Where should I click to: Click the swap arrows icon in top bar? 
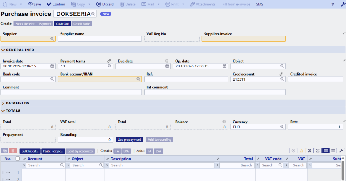[333, 4]
